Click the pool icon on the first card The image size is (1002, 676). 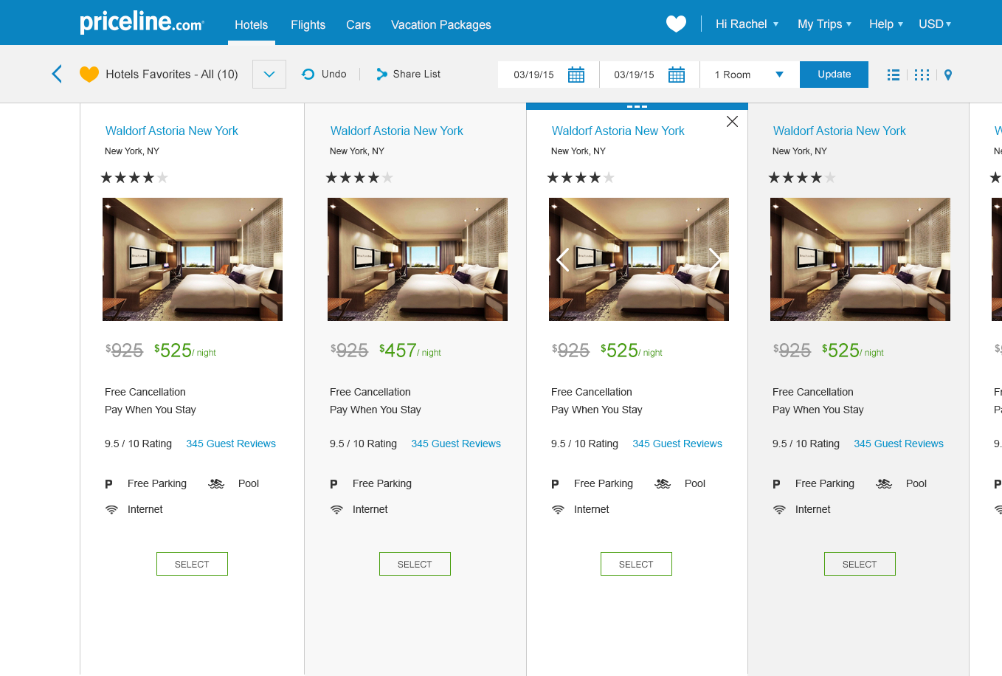point(216,483)
